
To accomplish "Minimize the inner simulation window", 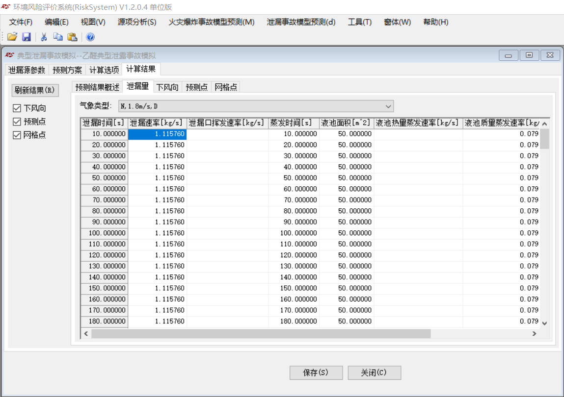I will click(x=508, y=55).
